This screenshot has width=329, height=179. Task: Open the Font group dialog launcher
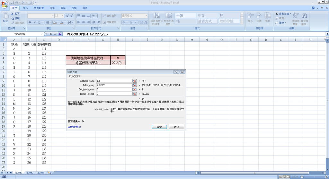click(73, 28)
